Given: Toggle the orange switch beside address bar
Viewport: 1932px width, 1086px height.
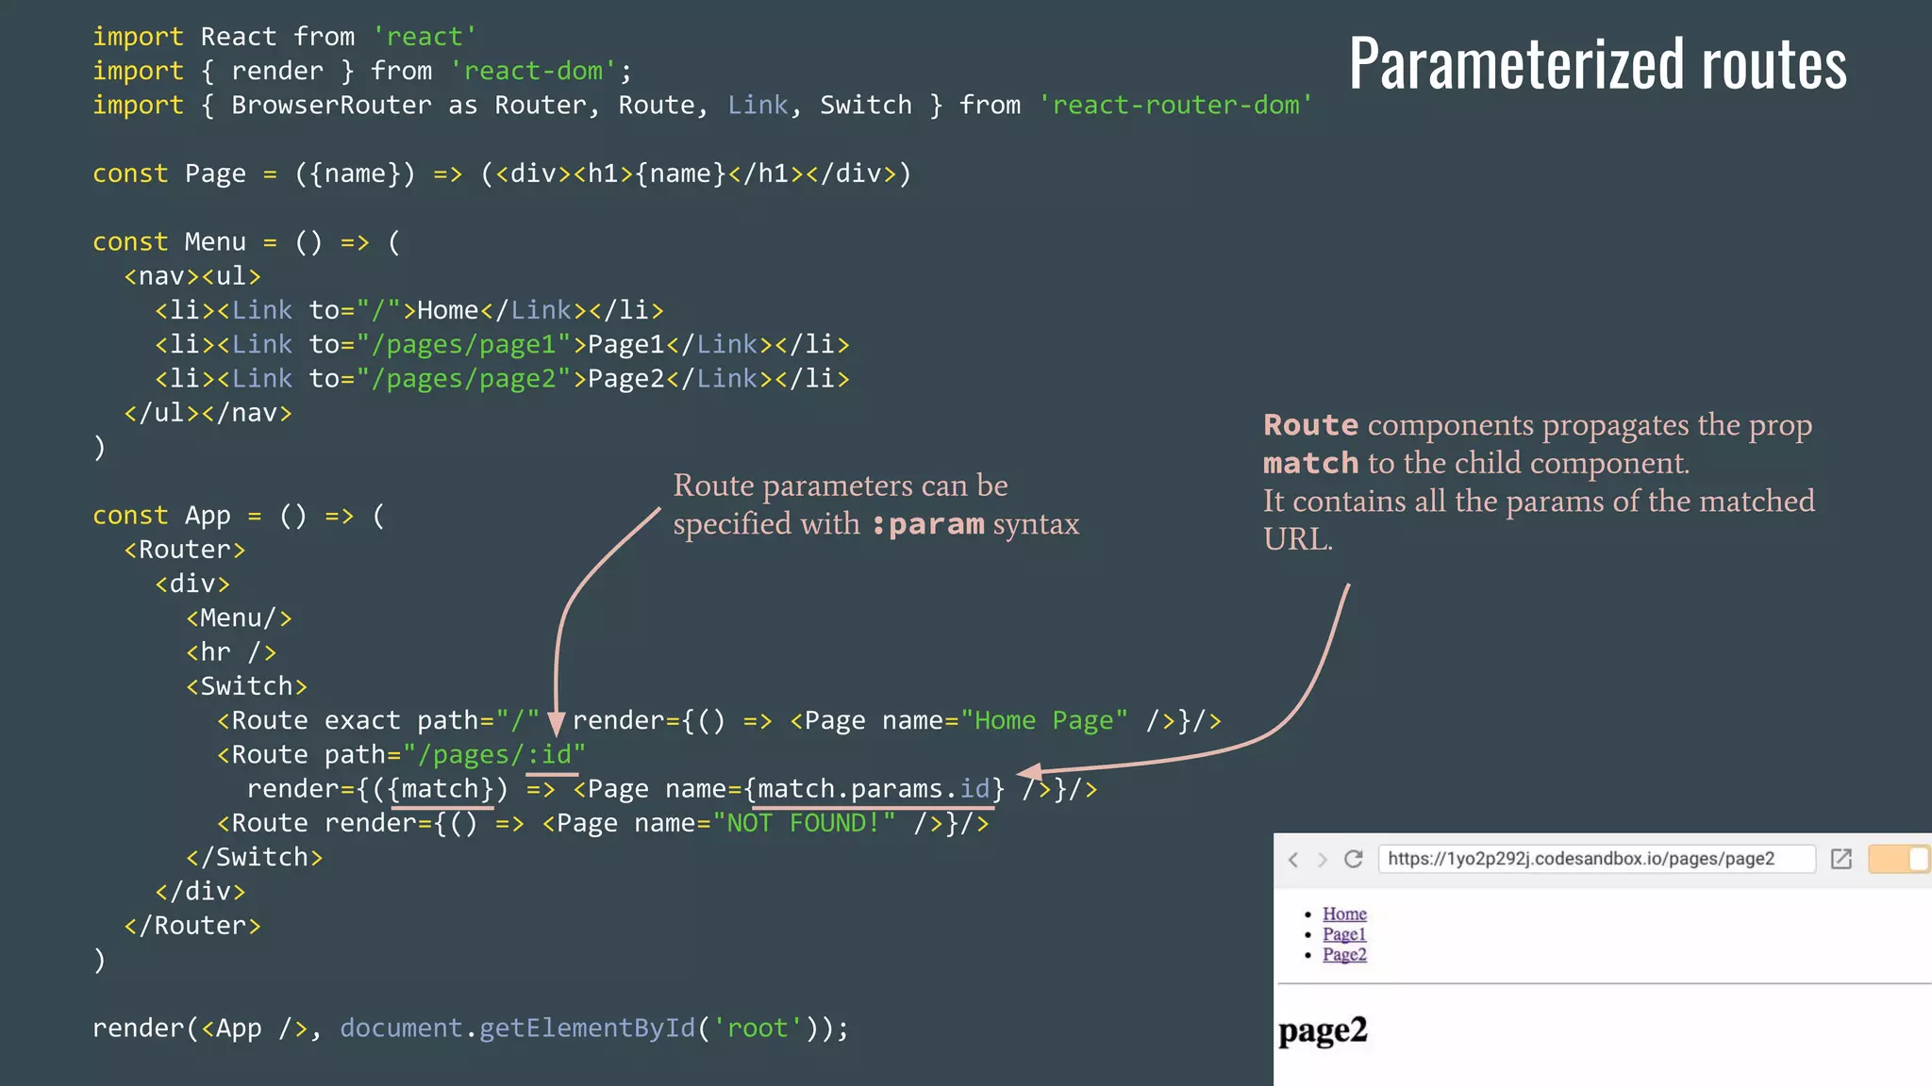Looking at the screenshot, I should 1898,859.
